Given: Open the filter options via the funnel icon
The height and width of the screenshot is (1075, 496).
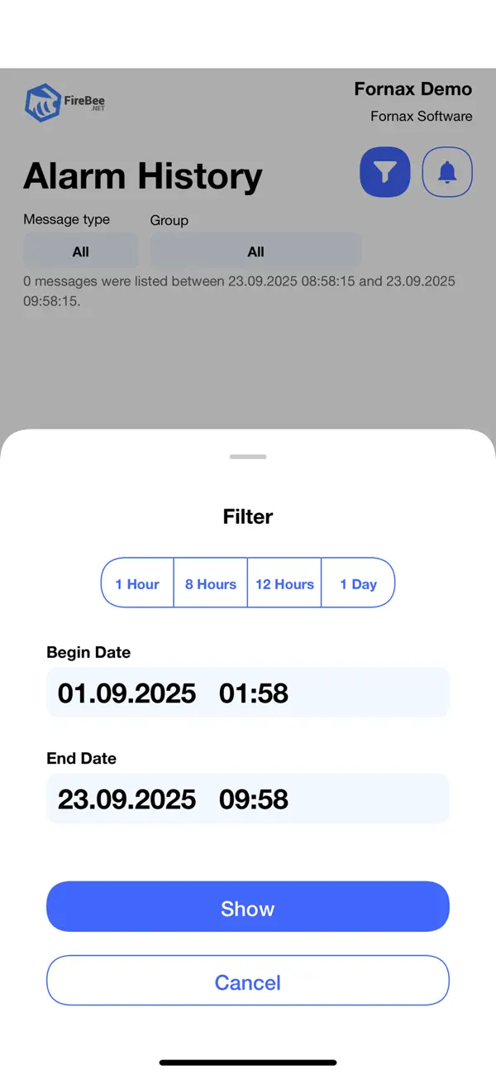Looking at the screenshot, I should pyautogui.click(x=384, y=171).
